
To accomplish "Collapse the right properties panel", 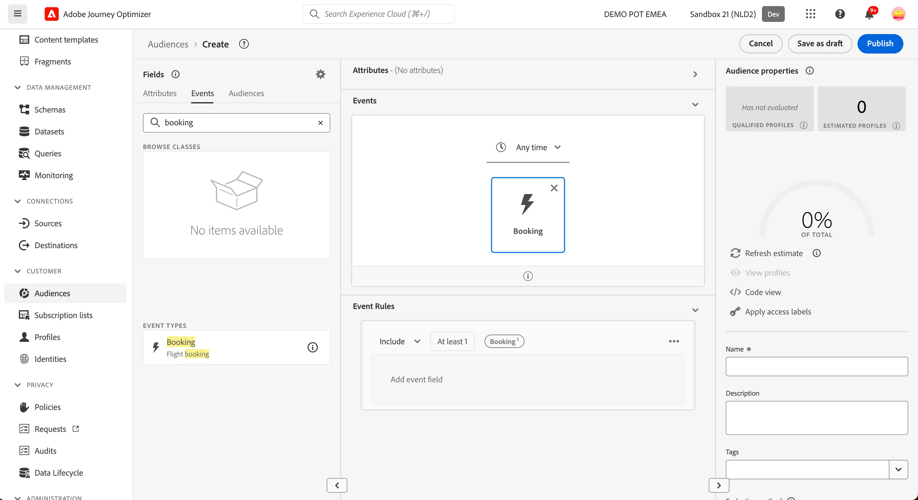I will tap(719, 485).
